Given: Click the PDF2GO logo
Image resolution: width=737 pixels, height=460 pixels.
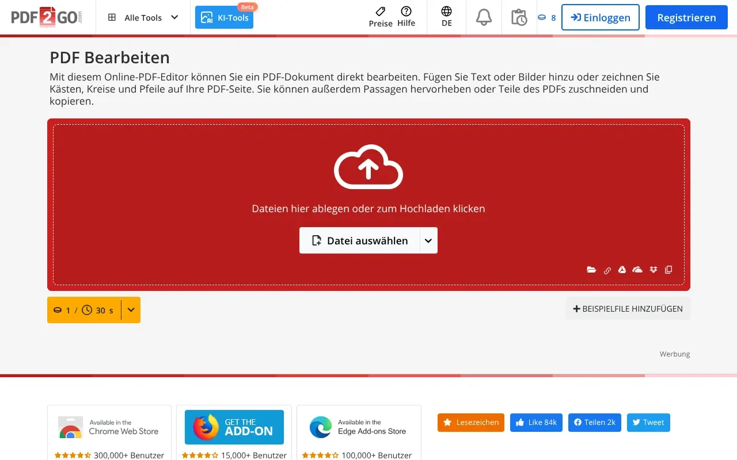Looking at the screenshot, I should (47, 17).
